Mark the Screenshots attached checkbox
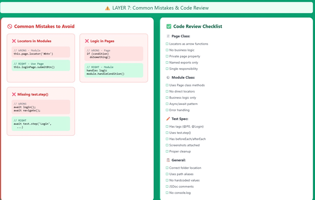 (167, 145)
